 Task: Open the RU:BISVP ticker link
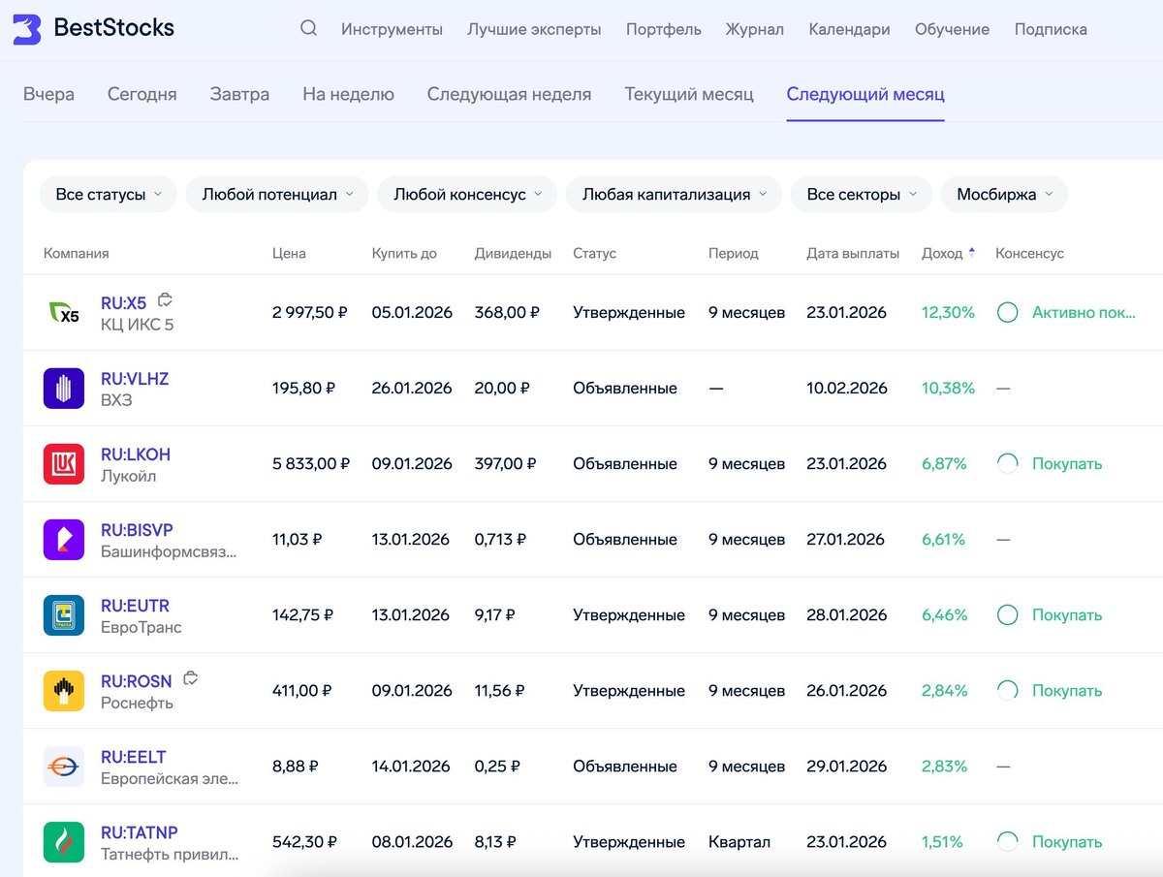[137, 530]
